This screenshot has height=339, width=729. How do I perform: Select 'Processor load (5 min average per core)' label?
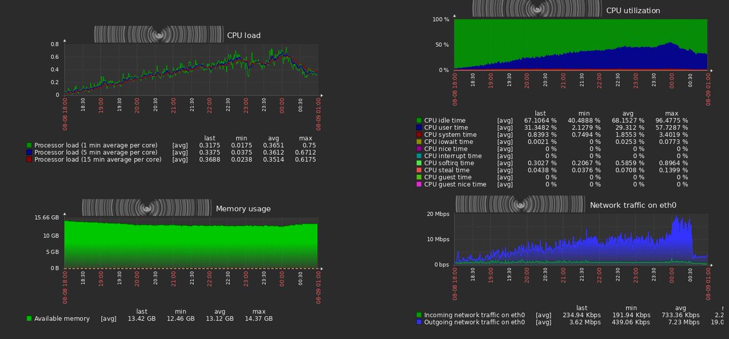[x=96, y=152]
